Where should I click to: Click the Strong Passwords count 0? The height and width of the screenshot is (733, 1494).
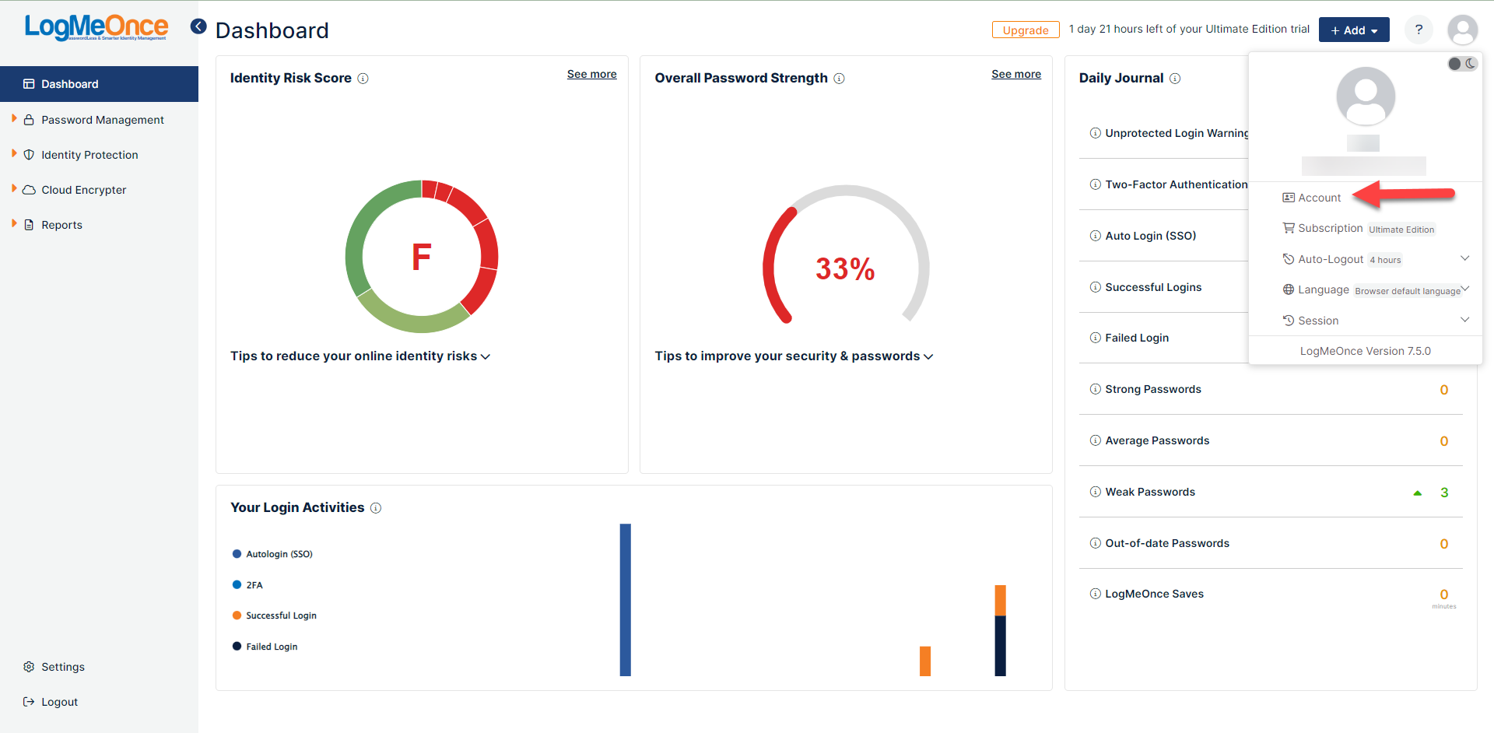tap(1444, 390)
